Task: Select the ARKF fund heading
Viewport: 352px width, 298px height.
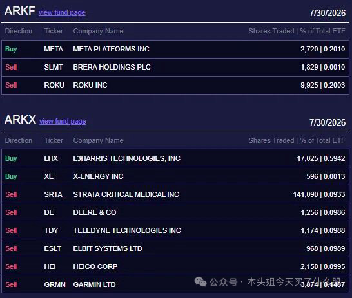Action: (20, 11)
